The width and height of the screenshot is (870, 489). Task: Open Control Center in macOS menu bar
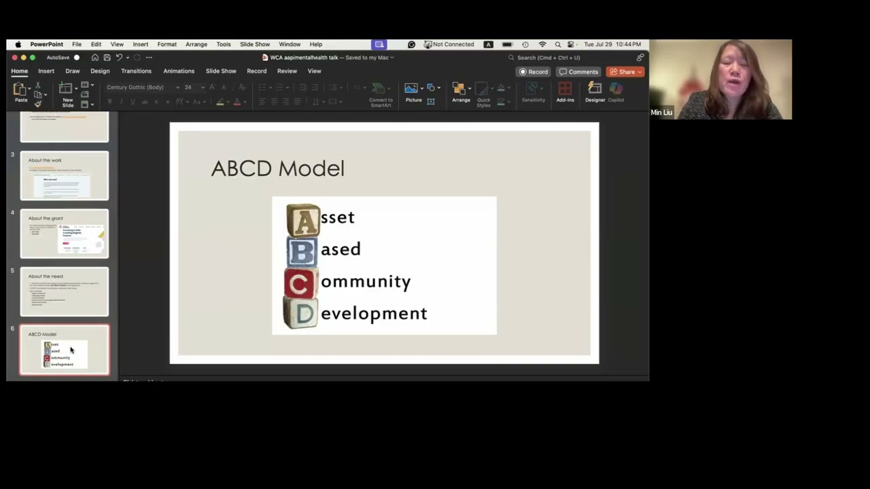[x=571, y=44]
